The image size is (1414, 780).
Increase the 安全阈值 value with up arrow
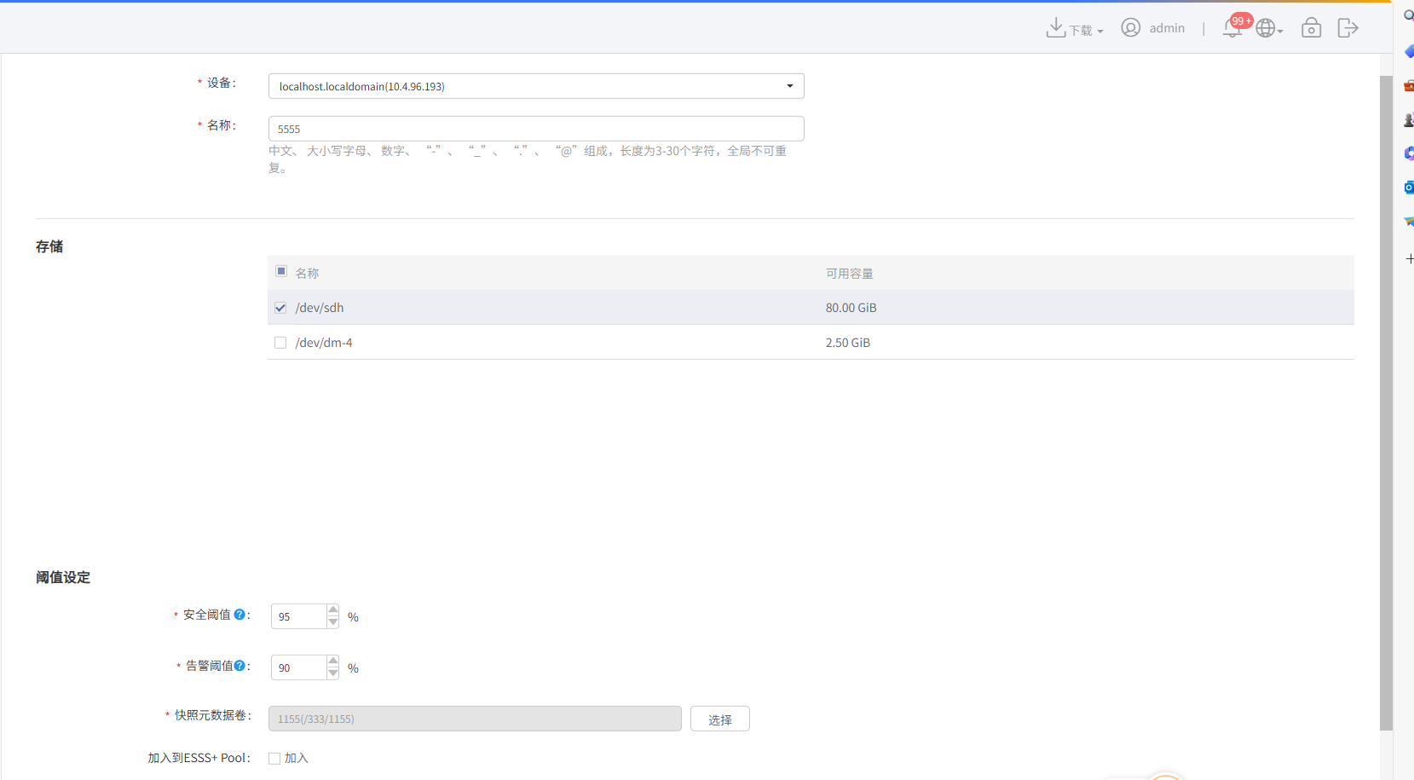tap(333, 610)
